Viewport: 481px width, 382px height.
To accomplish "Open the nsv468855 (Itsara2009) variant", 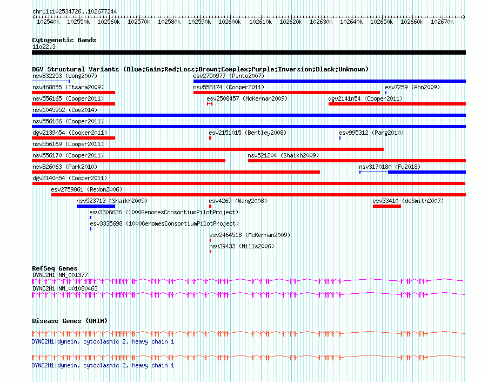I will click(x=68, y=87).
